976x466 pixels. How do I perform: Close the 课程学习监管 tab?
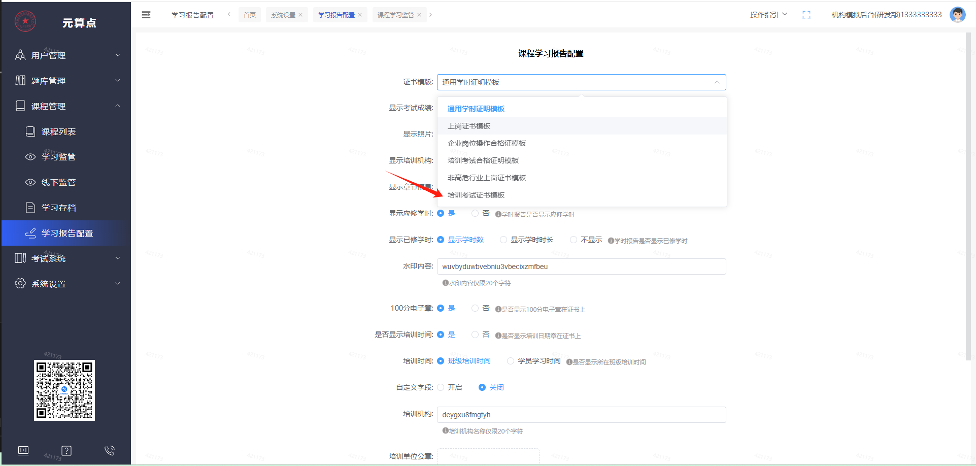[419, 15]
